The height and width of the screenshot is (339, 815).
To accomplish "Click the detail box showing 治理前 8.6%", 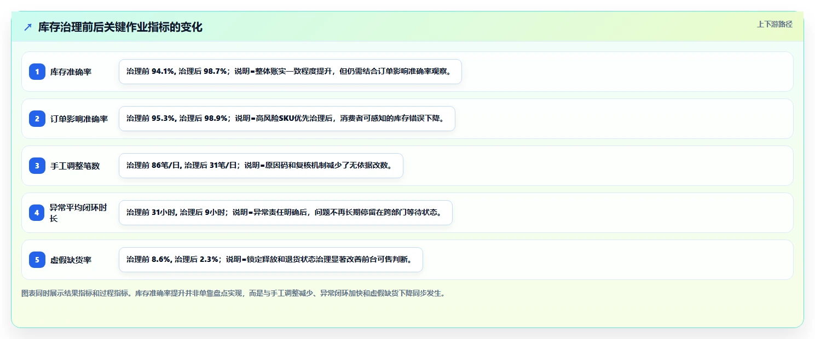I will [x=271, y=260].
